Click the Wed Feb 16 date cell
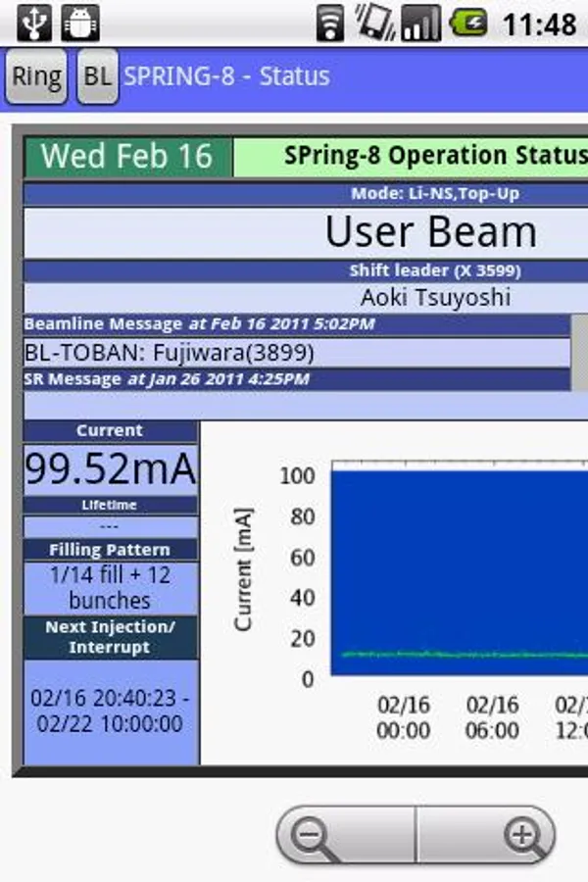Image resolution: width=588 pixels, height=882 pixels. (127, 157)
